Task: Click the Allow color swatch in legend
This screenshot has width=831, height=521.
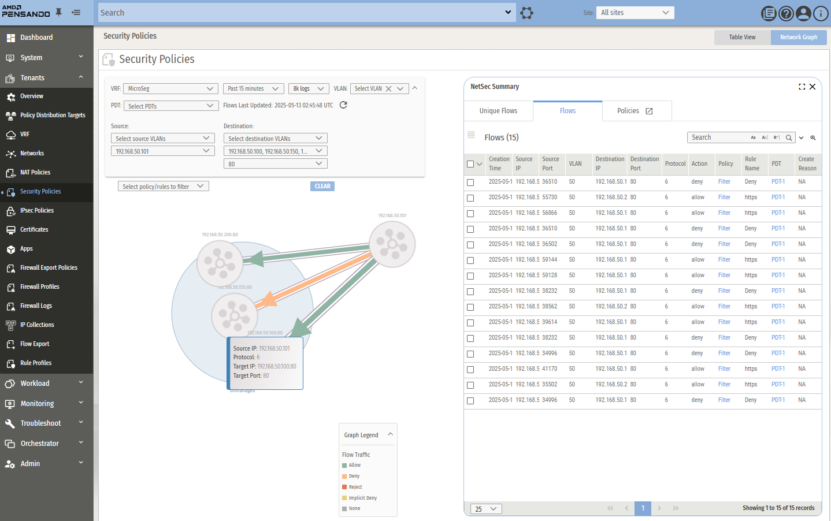Action: (x=344, y=466)
